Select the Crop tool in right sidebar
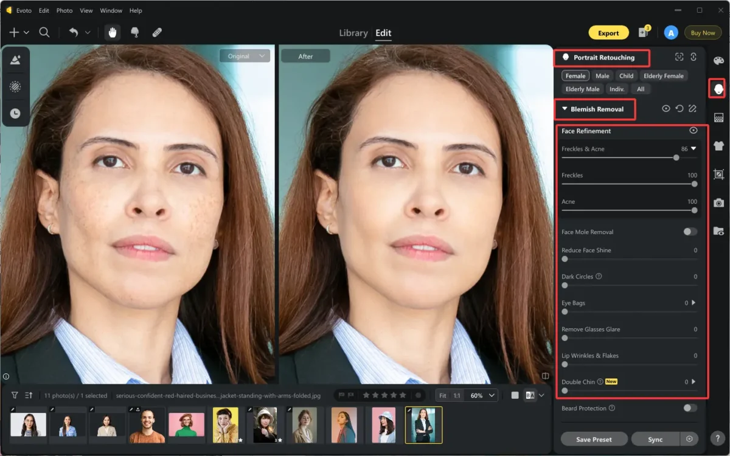 (718, 175)
